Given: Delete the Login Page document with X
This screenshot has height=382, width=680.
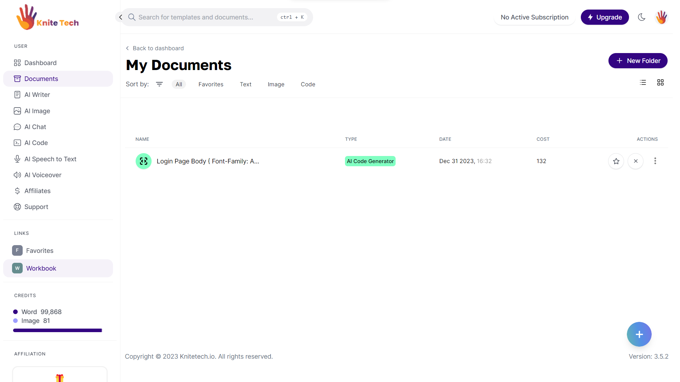Looking at the screenshot, I should point(636,161).
